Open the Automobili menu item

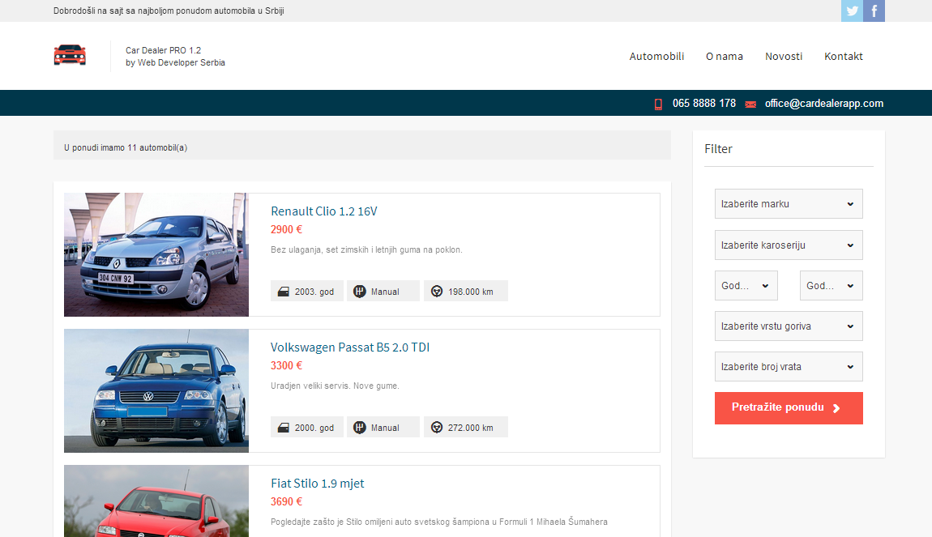[656, 57]
